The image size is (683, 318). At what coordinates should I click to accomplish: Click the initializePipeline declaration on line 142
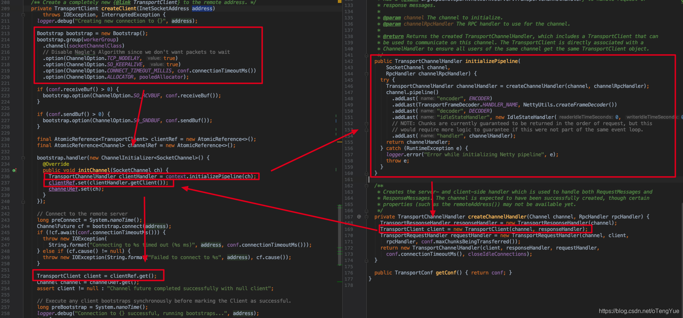491,61
